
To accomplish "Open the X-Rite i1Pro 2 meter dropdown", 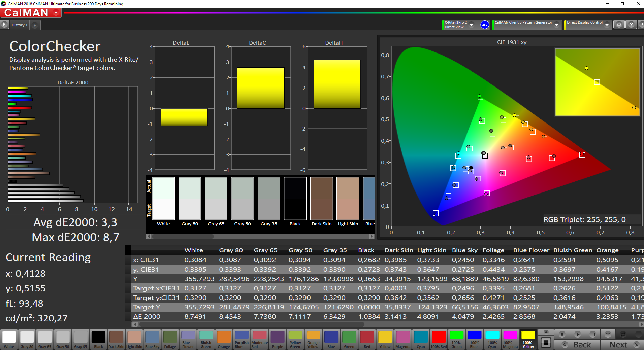I will pos(472,25).
